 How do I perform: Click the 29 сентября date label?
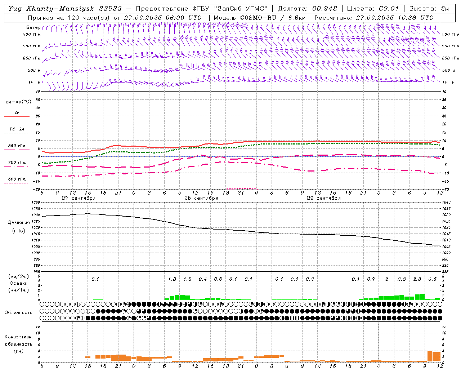coord(323,198)
